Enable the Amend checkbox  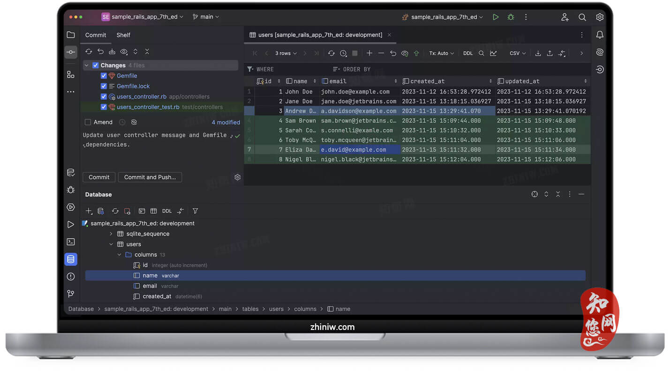pos(88,122)
